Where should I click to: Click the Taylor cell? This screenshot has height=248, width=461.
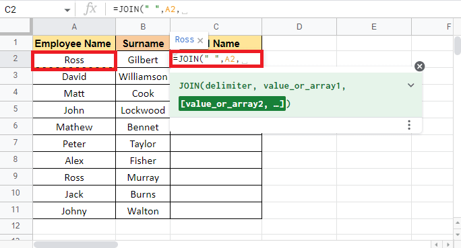click(x=143, y=144)
